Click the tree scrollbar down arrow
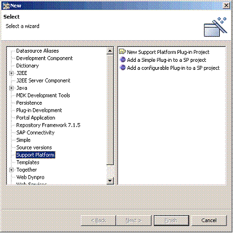Screen dimensions: 233x233 tap(110, 180)
